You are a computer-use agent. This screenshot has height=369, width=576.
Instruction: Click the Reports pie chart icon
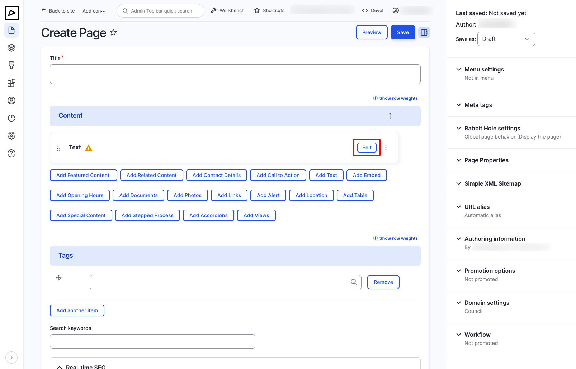point(11,118)
